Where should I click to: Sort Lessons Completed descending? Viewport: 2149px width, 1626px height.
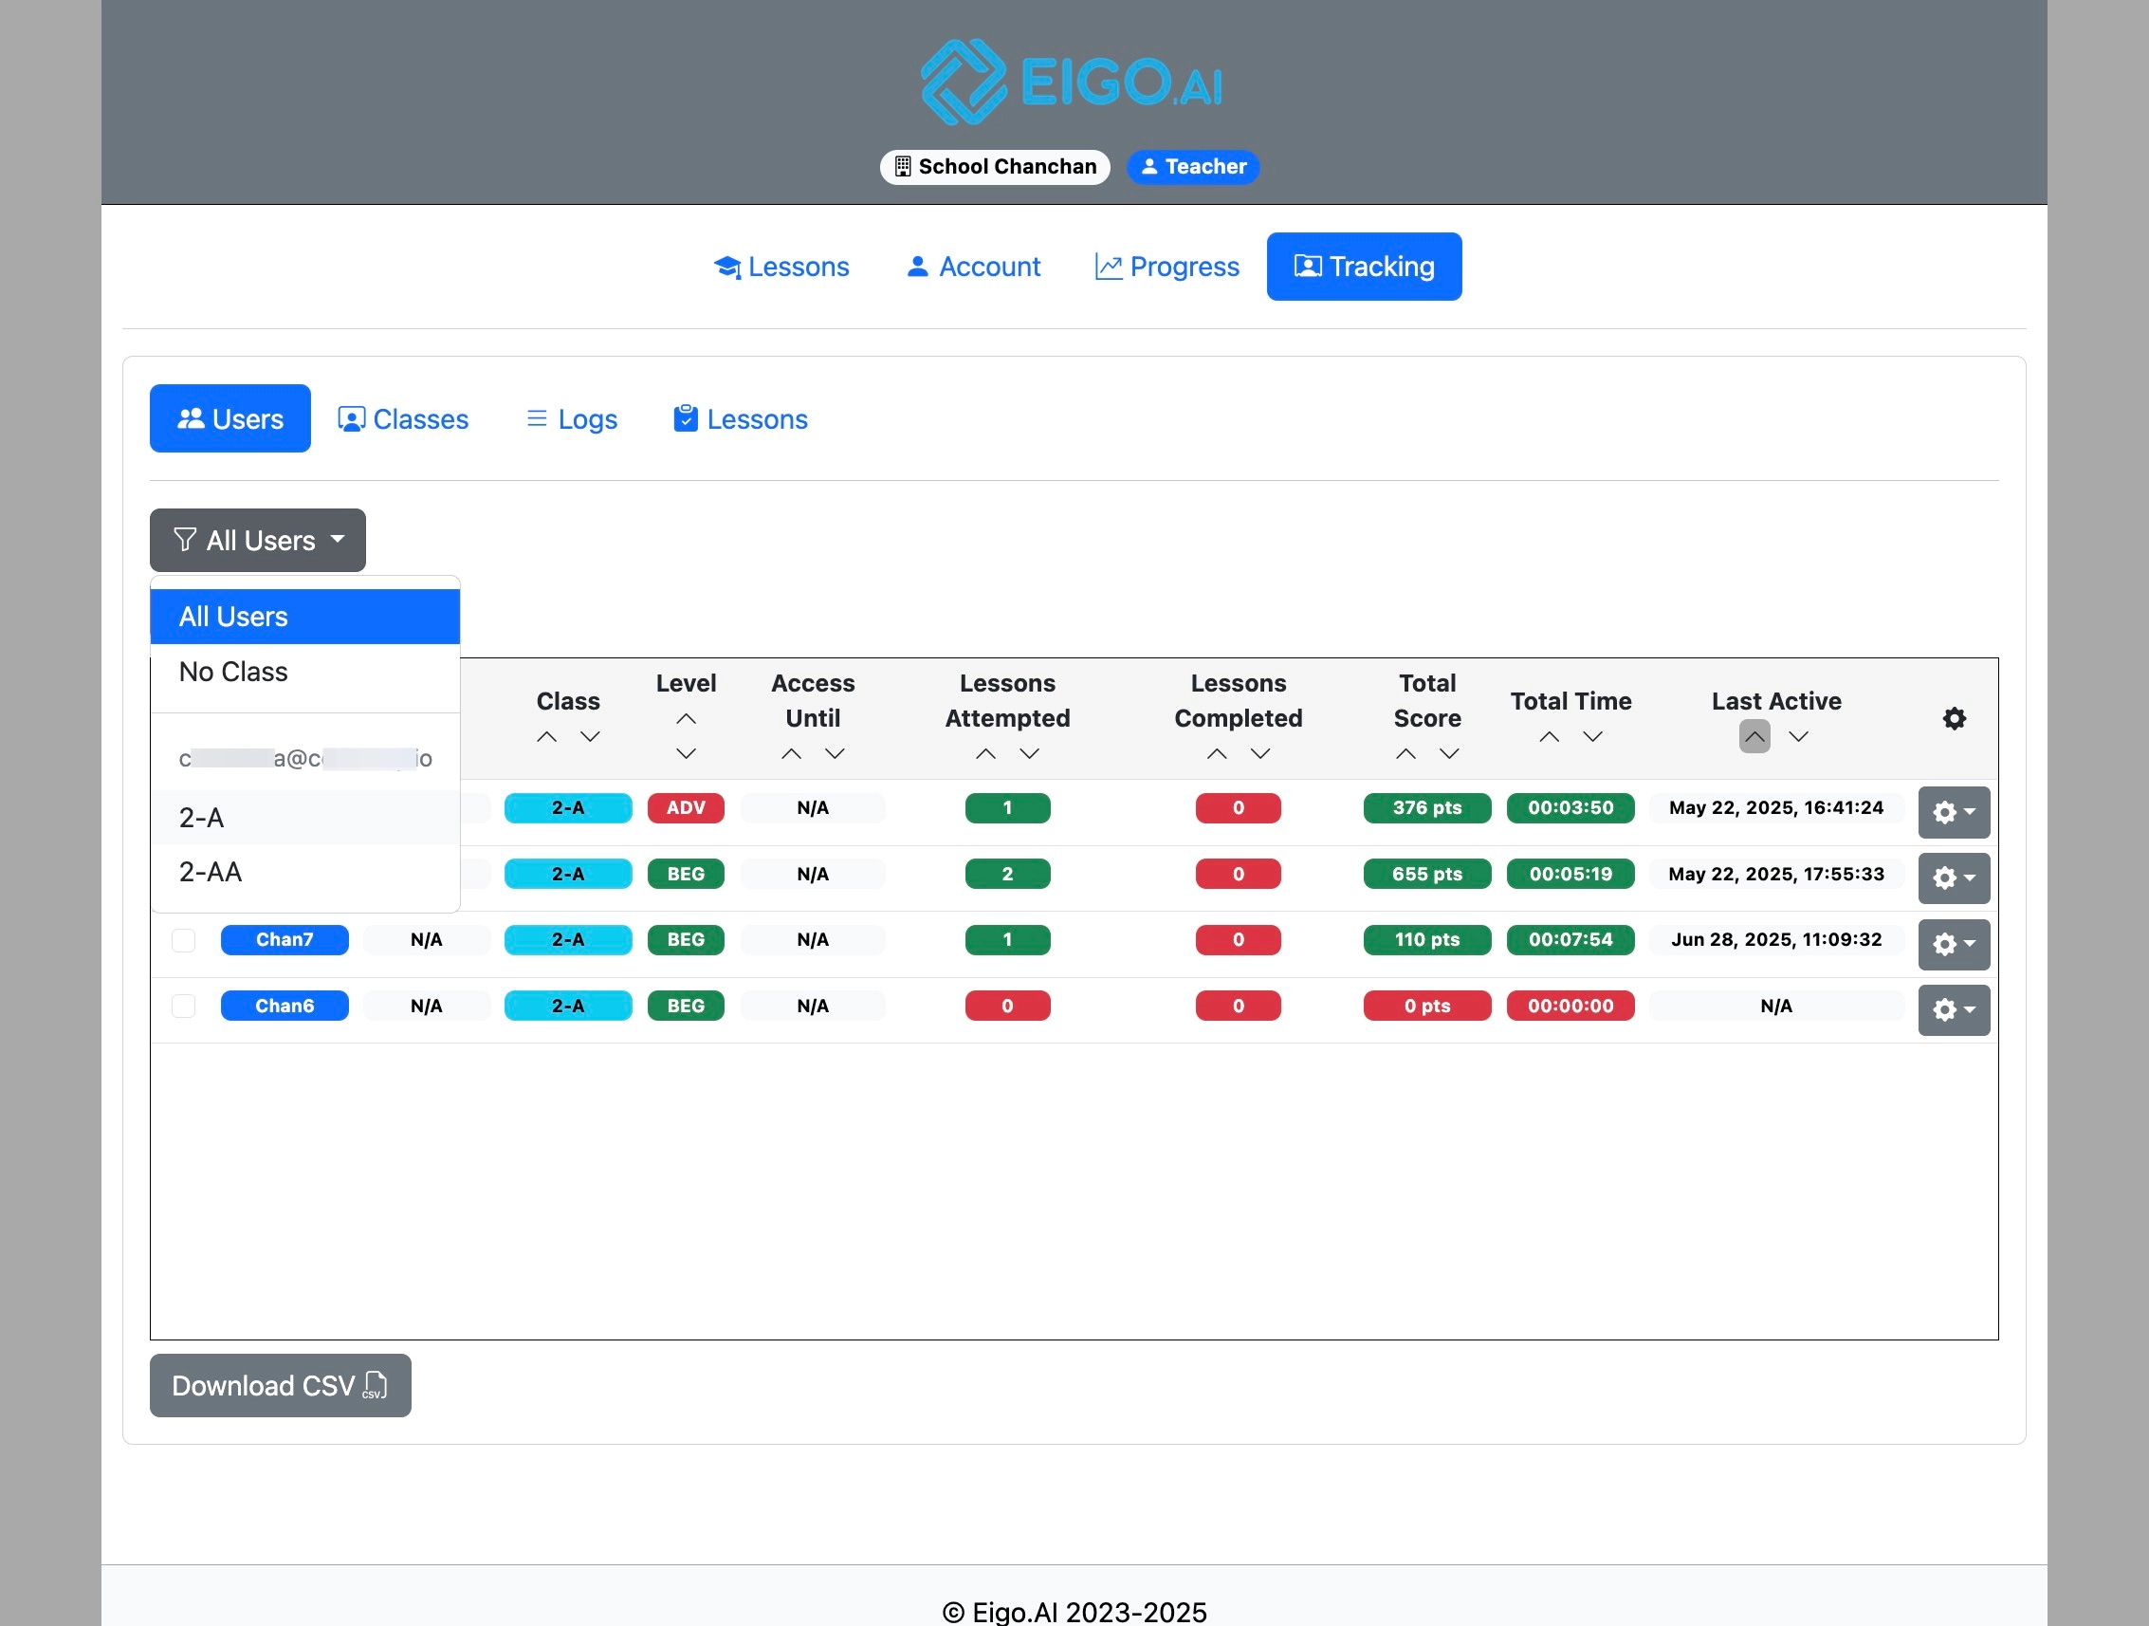[x=1260, y=754]
